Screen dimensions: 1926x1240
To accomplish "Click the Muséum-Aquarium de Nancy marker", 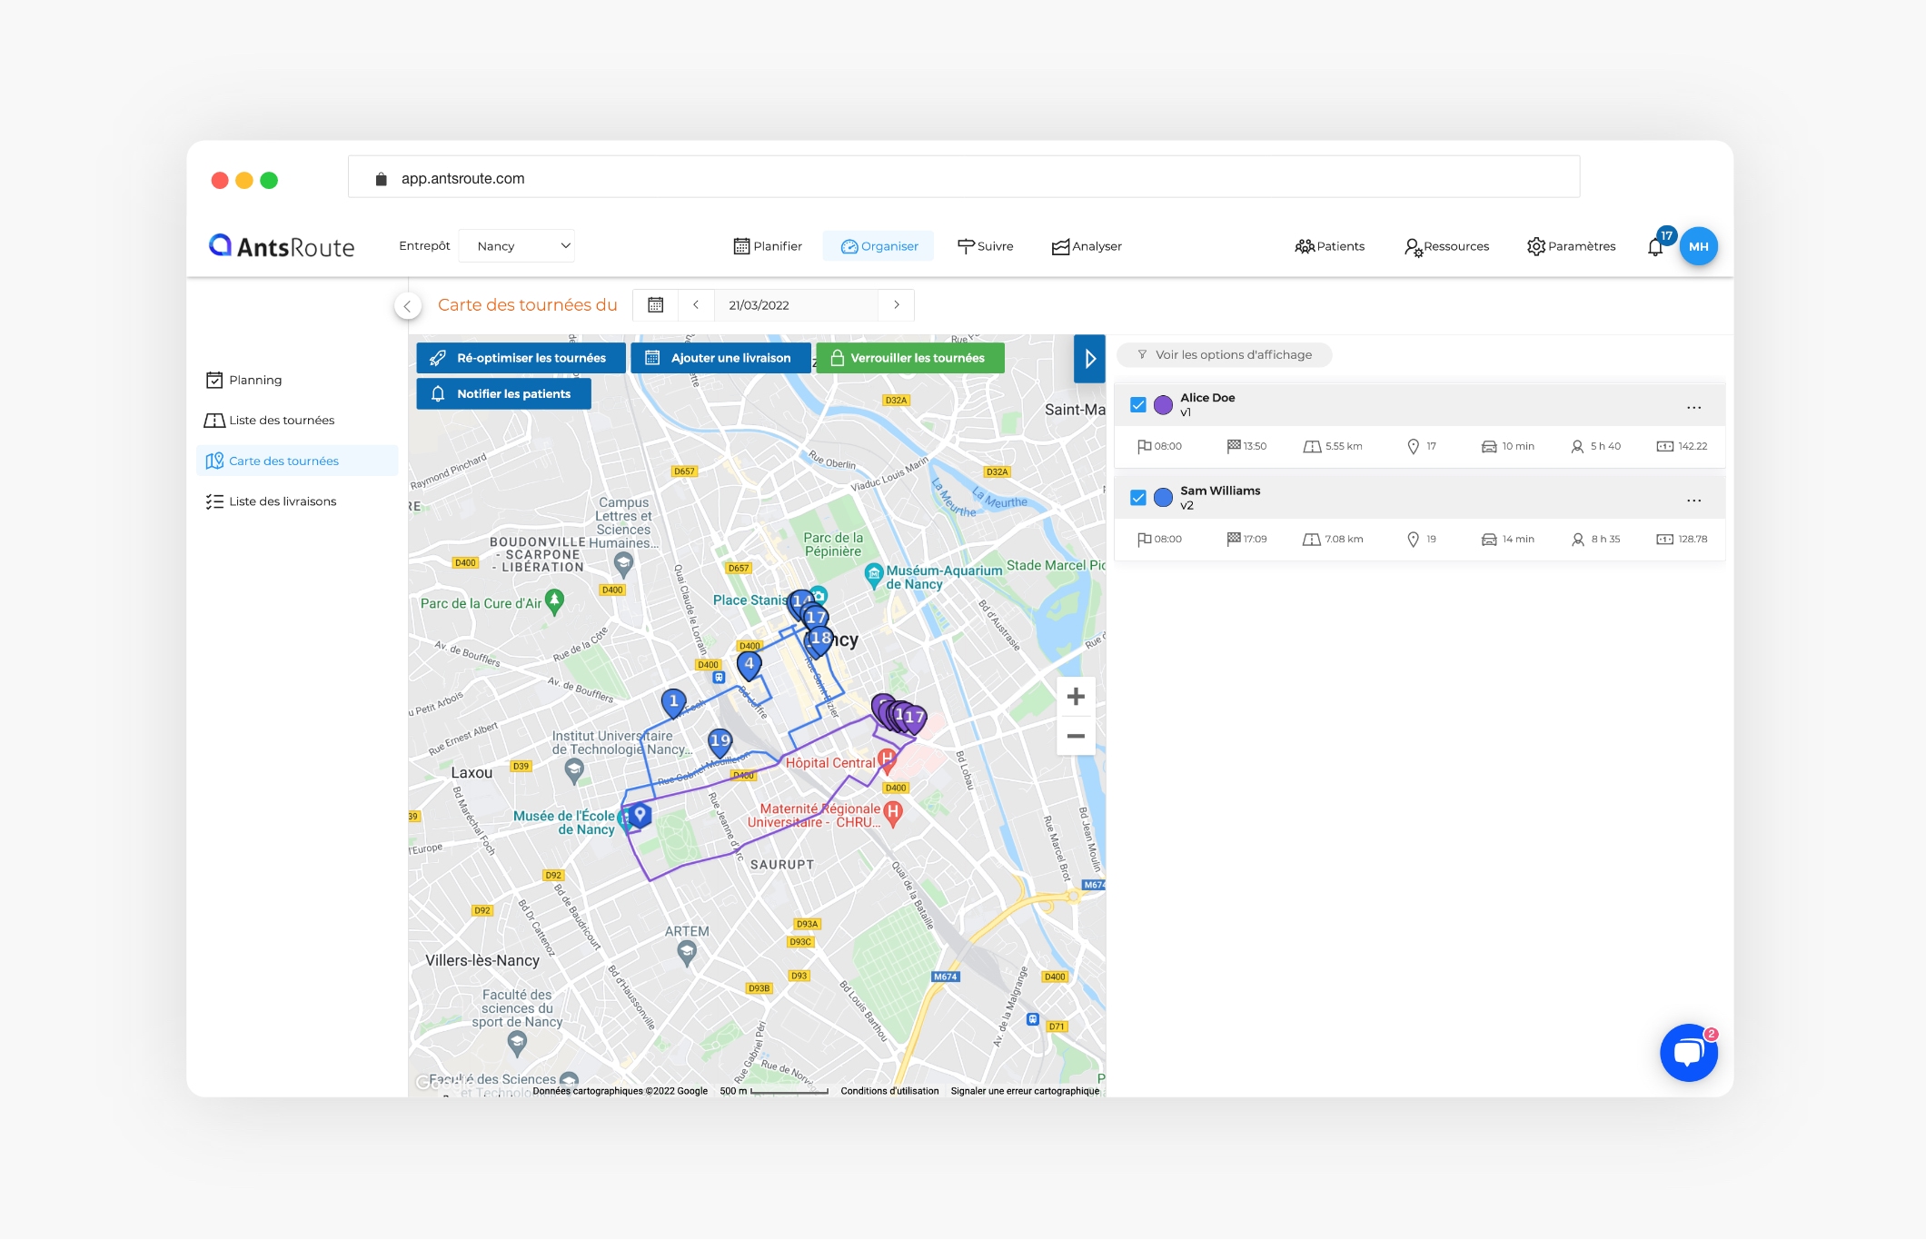I will 873,574.
